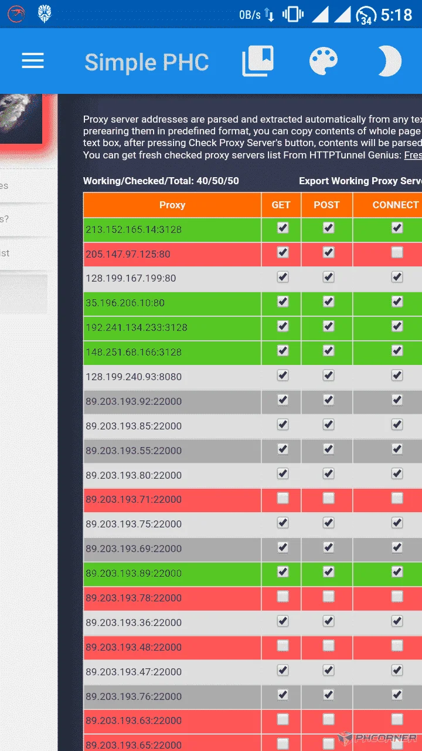Click the GET column header

tap(281, 205)
